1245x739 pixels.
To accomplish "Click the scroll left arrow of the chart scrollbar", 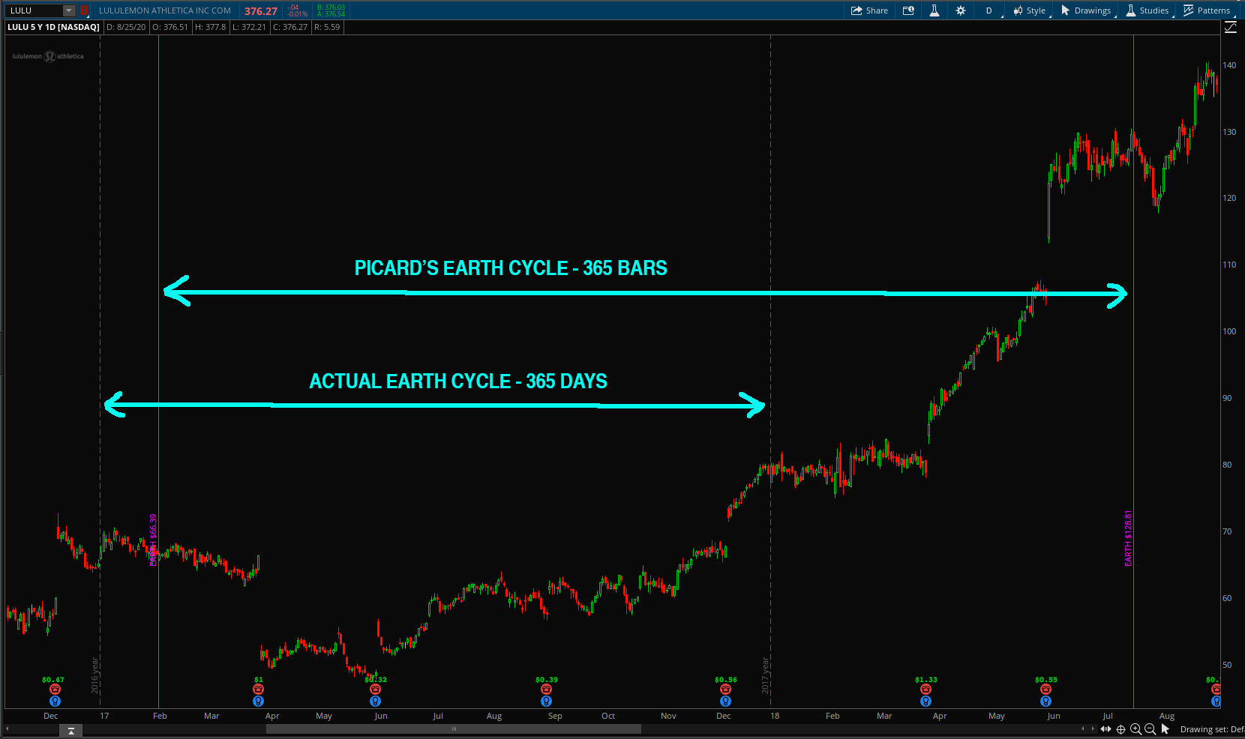I will (7, 729).
